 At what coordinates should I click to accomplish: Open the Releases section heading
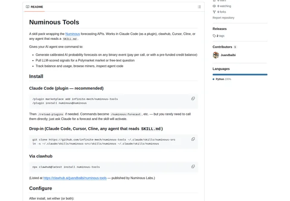[219, 29]
